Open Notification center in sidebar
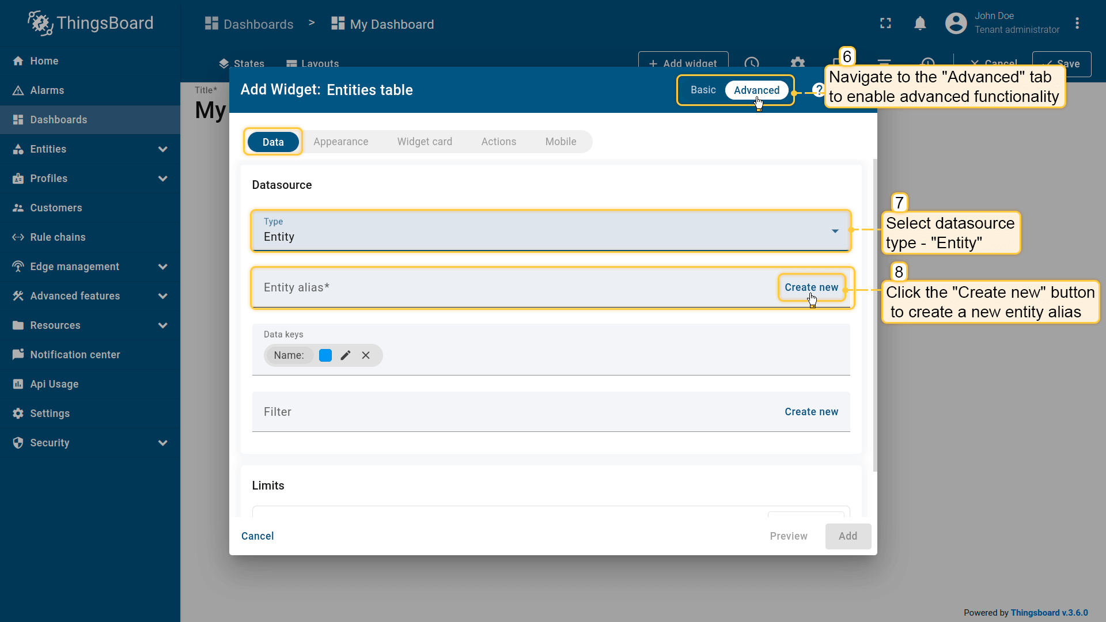This screenshot has height=622, width=1106. (x=75, y=355)
